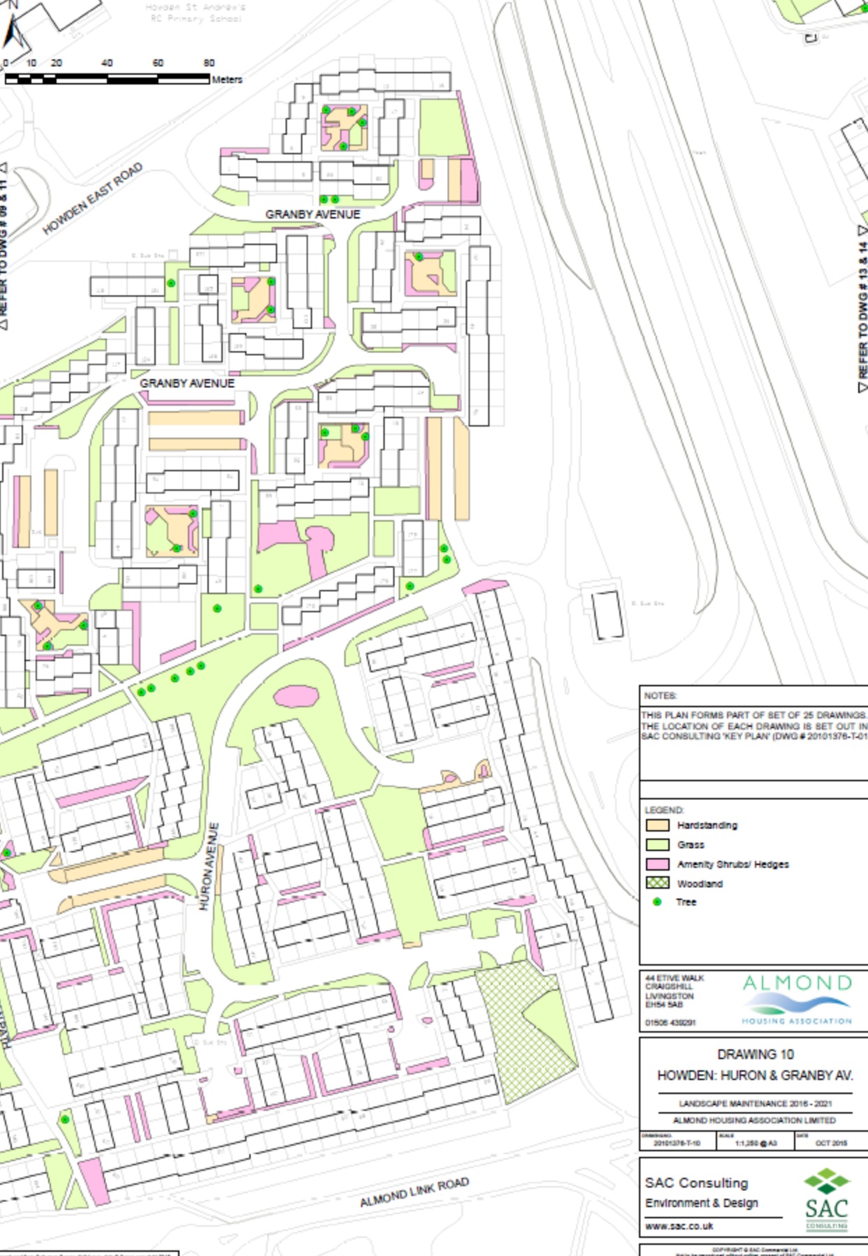Image resolution: width=868 pixels, height=1256 pixels.
Task: Click the pink oval shrub bed on map
Action: pos(296,695)
